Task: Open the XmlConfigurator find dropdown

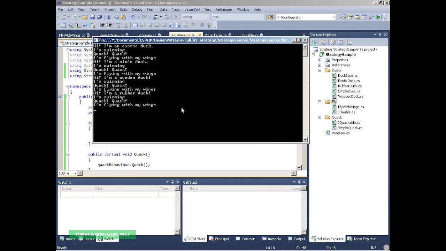Action: click(334, 17)
